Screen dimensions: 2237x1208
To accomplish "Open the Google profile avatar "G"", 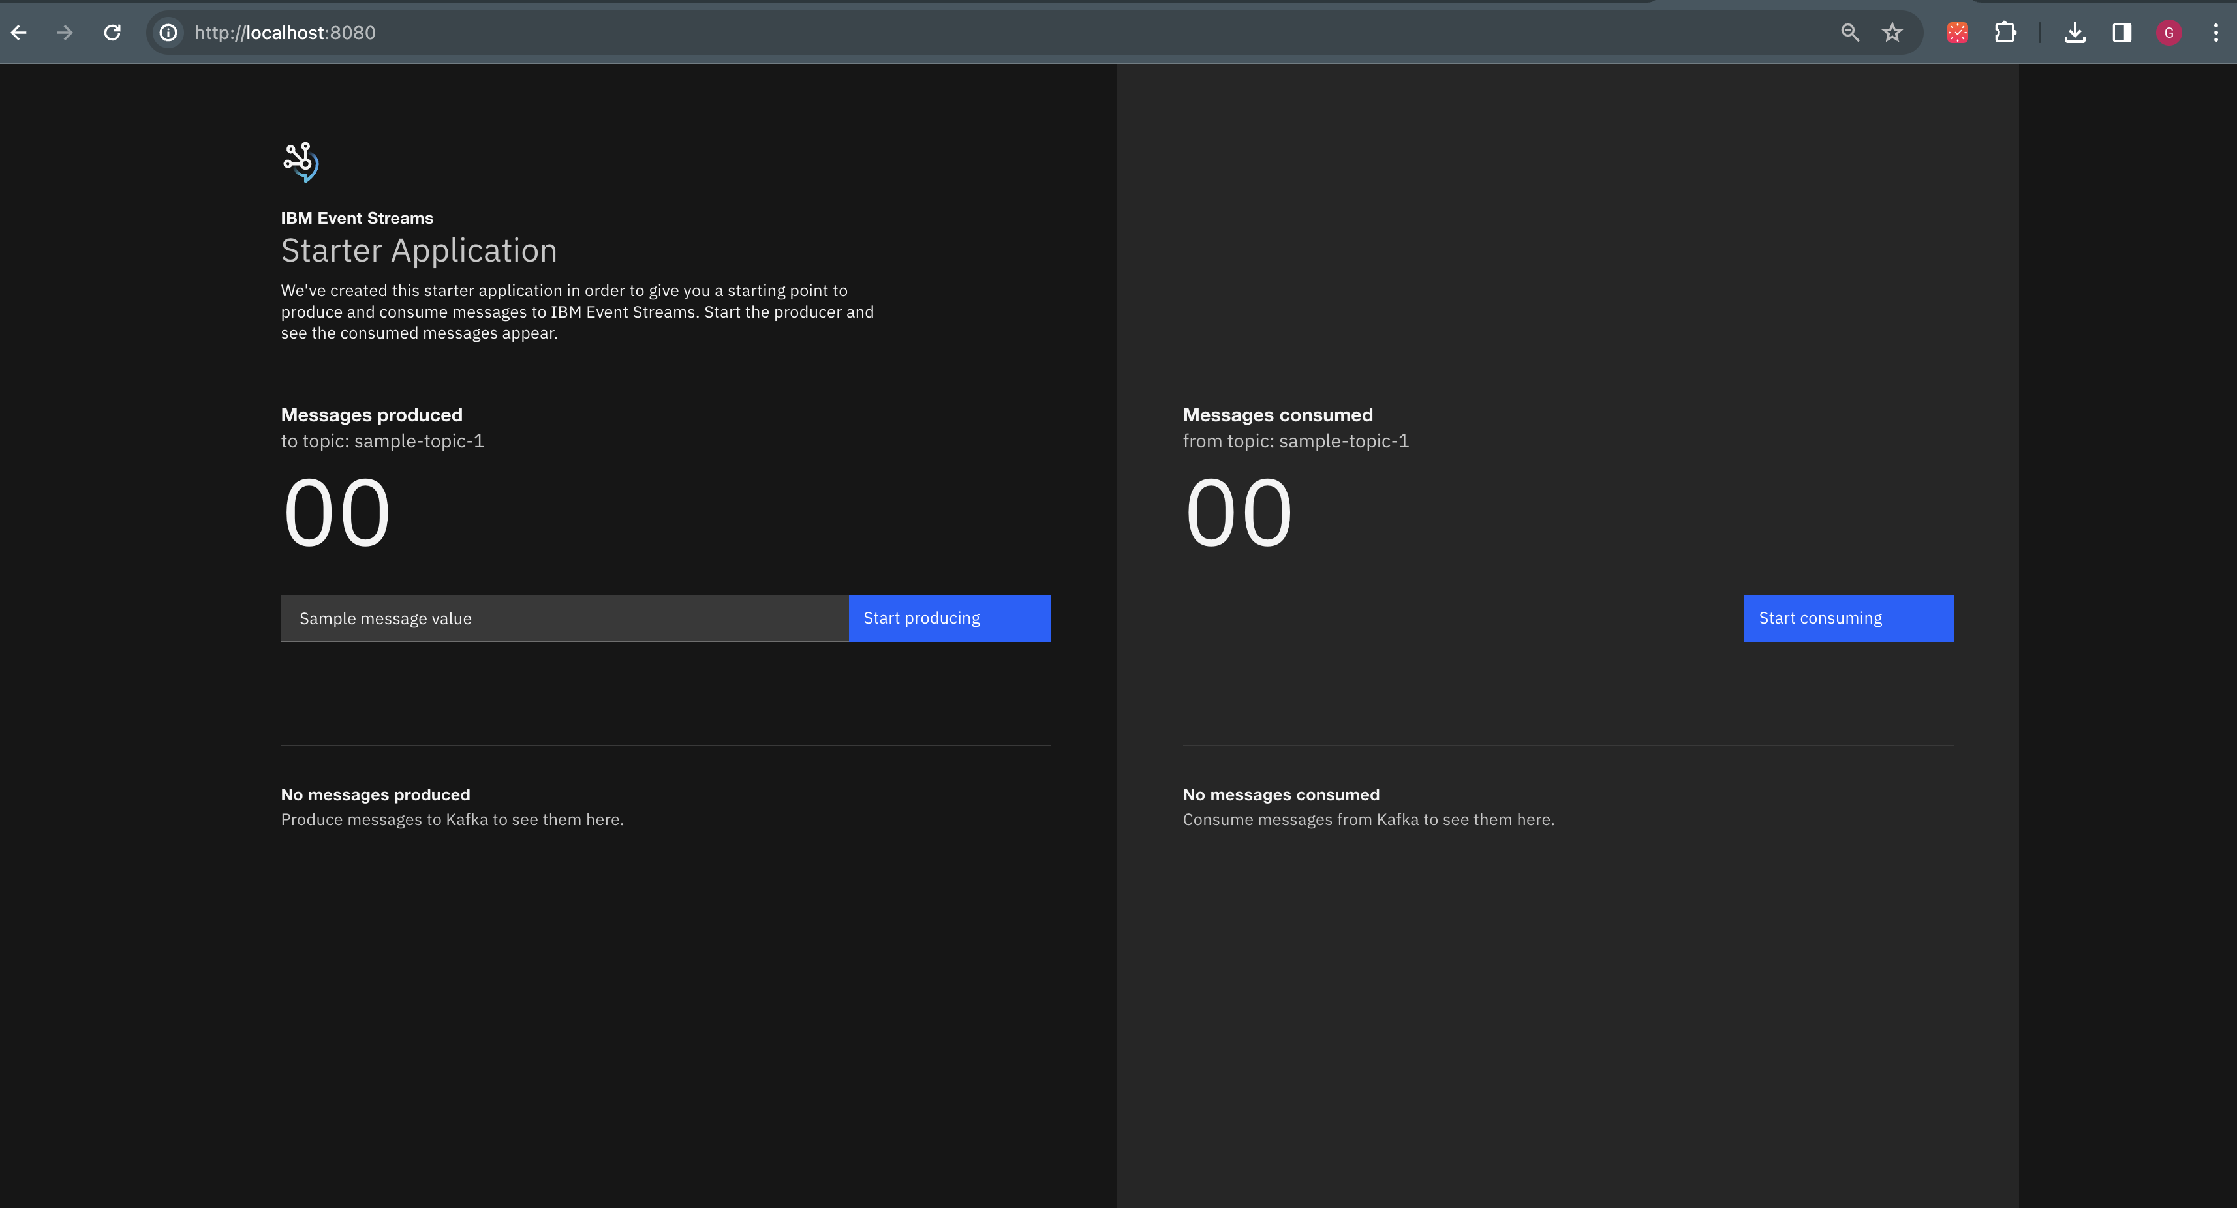I will [2168, 33].
